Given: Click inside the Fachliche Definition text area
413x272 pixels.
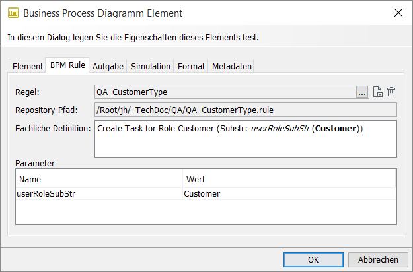Looking at the screenshot, I should (x=244, y=142).
